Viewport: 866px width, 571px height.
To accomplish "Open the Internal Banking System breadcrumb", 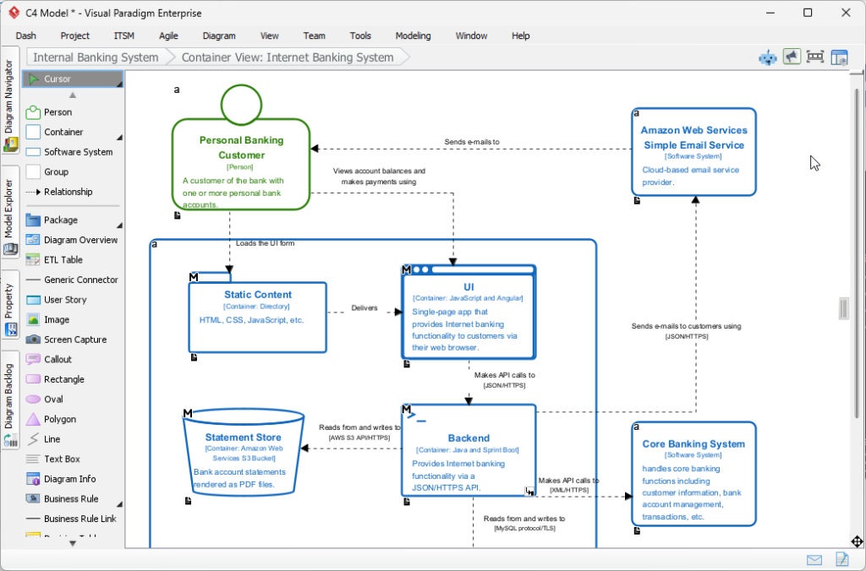I will point(96,57).
